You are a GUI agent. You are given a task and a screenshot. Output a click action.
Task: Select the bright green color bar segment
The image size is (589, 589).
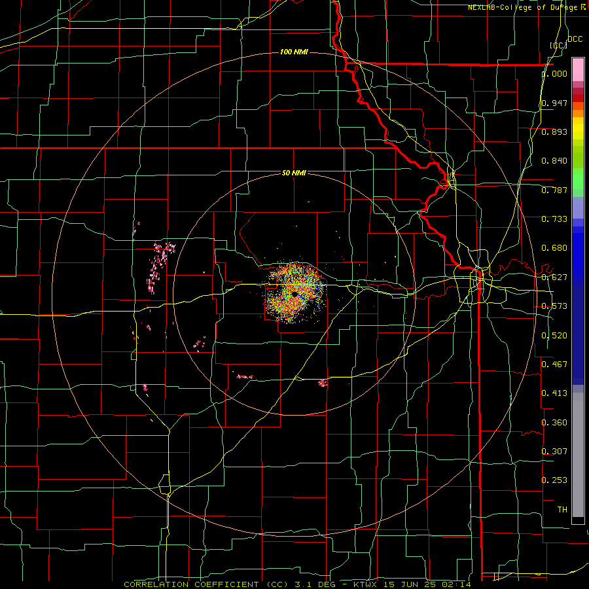[x=578, y=179]
